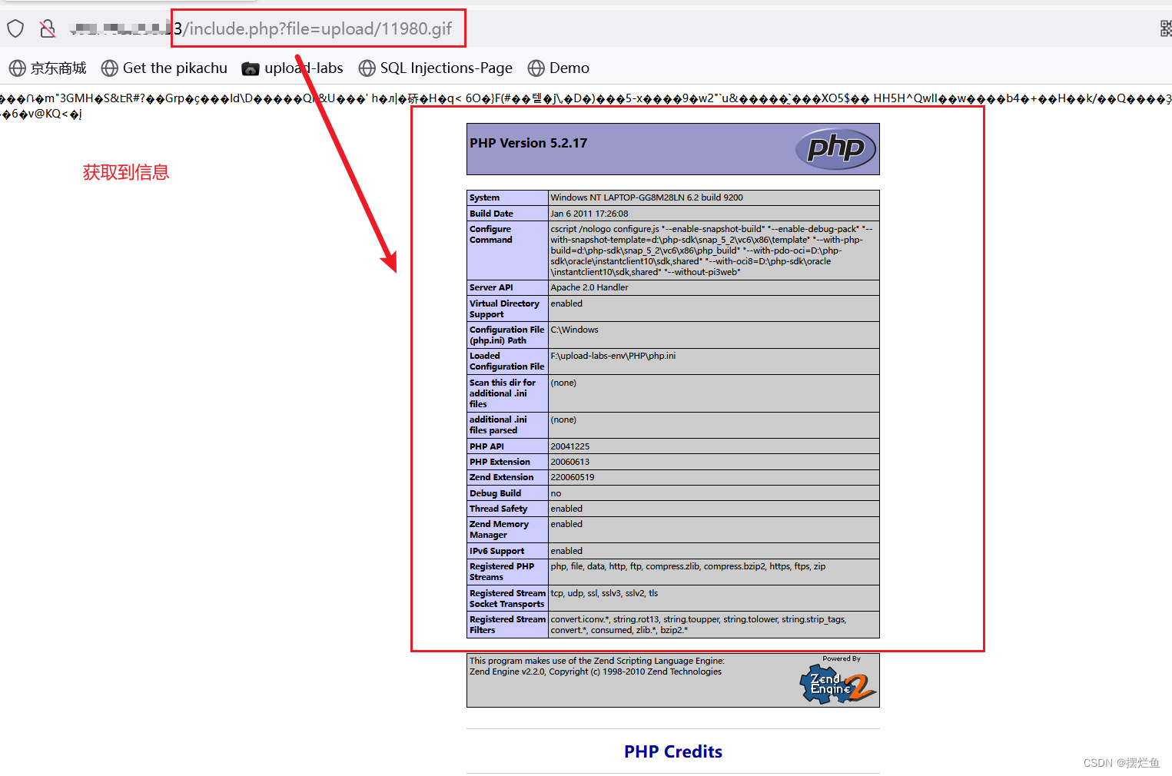
Task: Click the upload-labs bookmark favicon
Action: pyautogui.click(x=251, y=69)
